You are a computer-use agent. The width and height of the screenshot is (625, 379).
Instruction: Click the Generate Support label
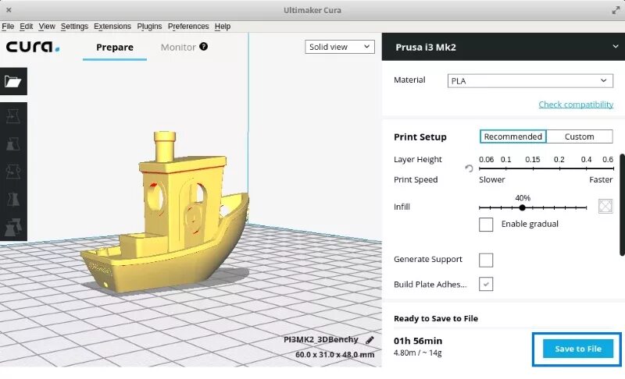pos(427,259)
